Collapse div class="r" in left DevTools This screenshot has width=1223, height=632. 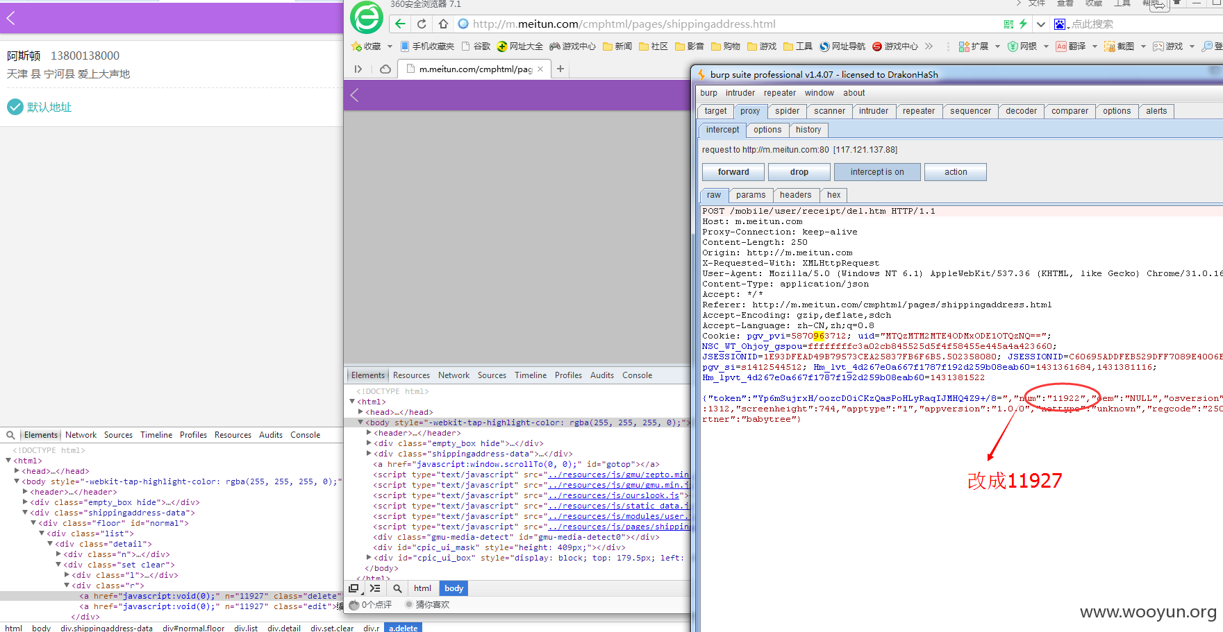67,586
